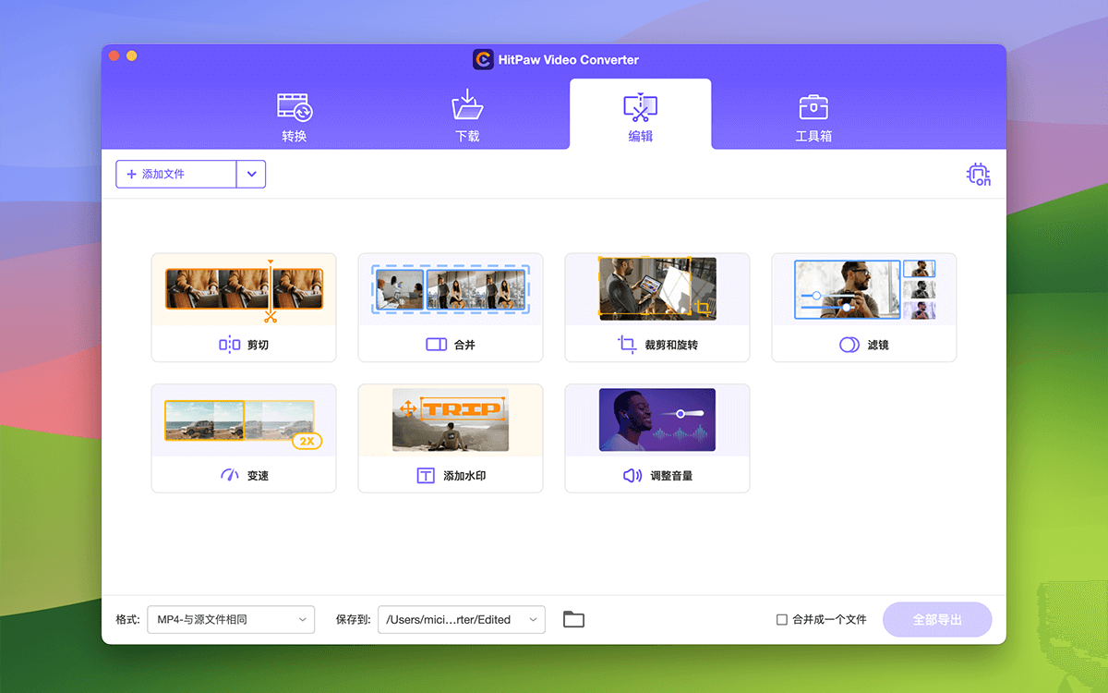Viewport: 1108px width, 693px height.
Task: Click the 裁剪和旋转 crop icon
Action: [x=627, y=345]
